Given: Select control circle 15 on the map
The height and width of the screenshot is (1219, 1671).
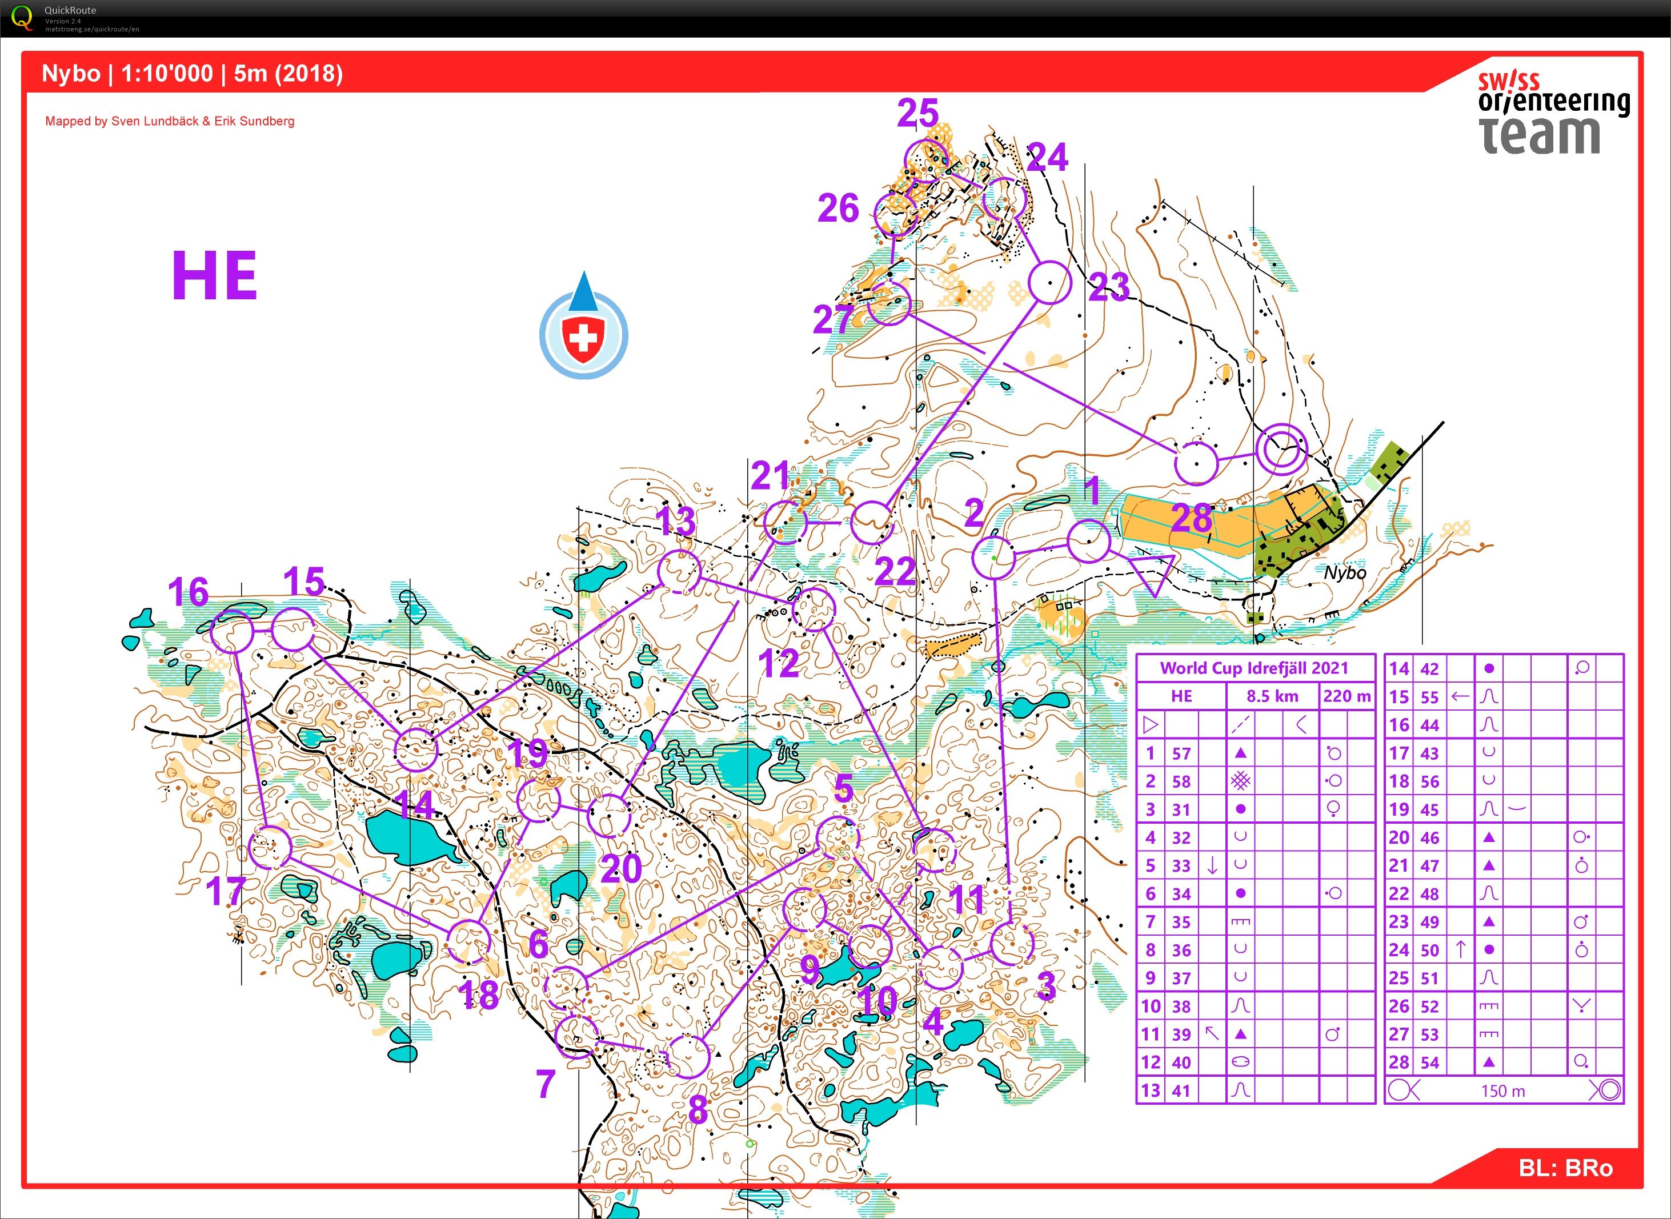Looking at the screenshot, I should [x=294, y=629].
